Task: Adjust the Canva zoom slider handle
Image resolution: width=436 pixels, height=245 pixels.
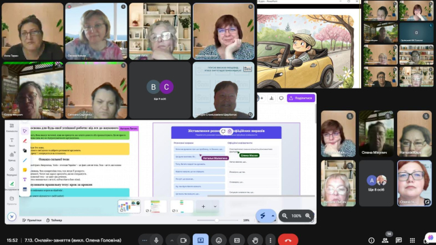Action: tap(217, 220)
